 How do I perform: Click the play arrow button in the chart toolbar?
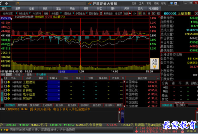click(x=130, y=13)
